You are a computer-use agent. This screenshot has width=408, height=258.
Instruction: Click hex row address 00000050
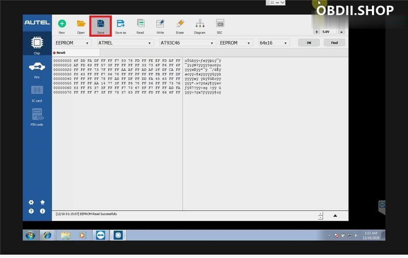(62, 84)
